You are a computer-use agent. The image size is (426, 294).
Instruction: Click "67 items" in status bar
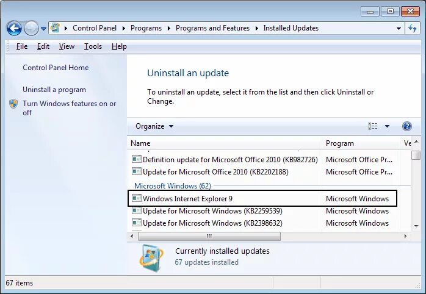coord(20,283)
